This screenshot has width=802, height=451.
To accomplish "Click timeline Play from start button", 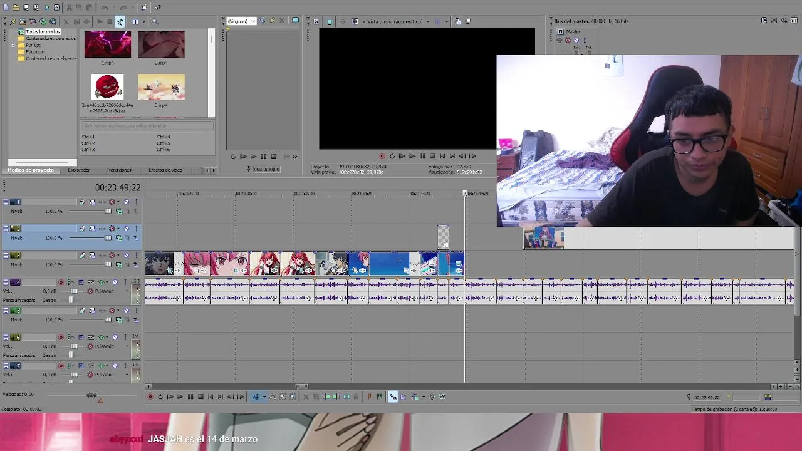I will [170, 397].
